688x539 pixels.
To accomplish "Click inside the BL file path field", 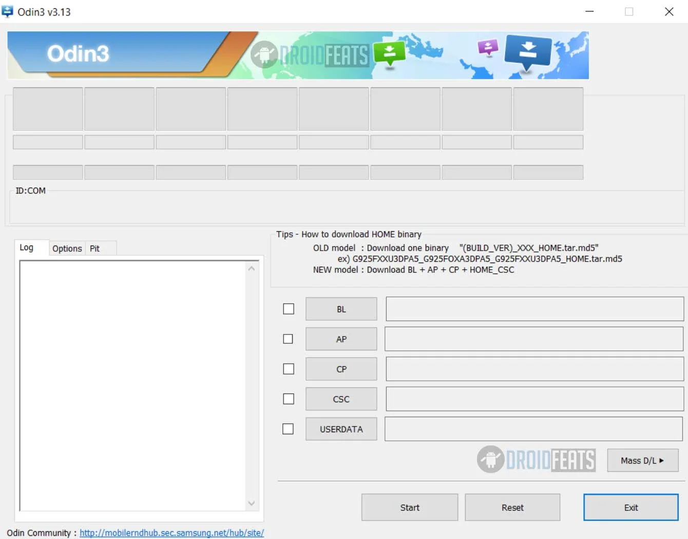I will point(534,309).
